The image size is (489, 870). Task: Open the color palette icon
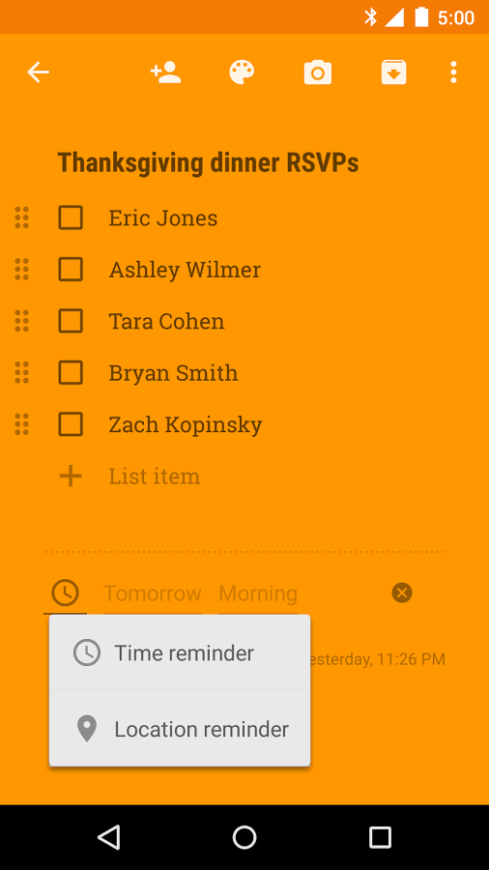242,72
